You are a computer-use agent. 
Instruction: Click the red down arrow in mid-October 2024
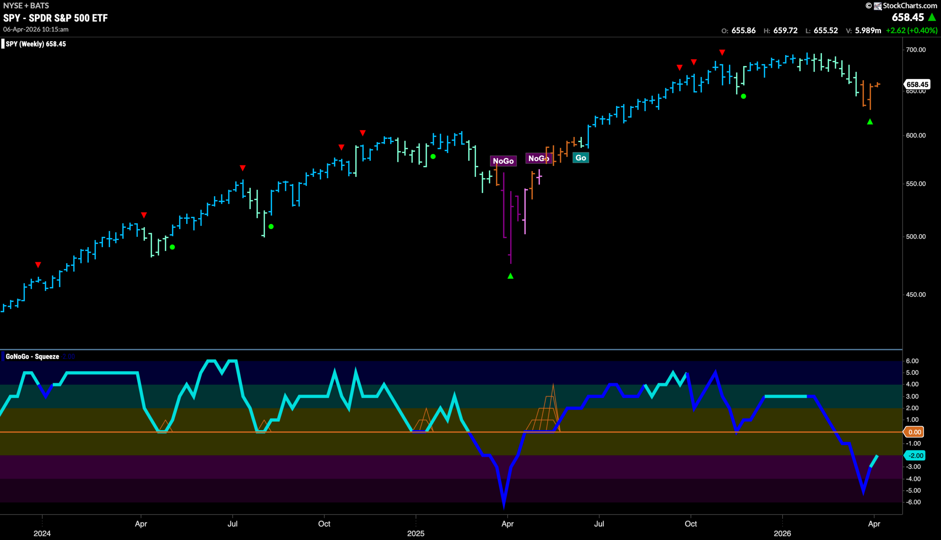(x=341, y=147)
